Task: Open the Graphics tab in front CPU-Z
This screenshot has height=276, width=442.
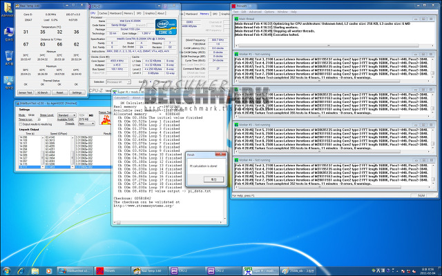Action: (150, 13)
